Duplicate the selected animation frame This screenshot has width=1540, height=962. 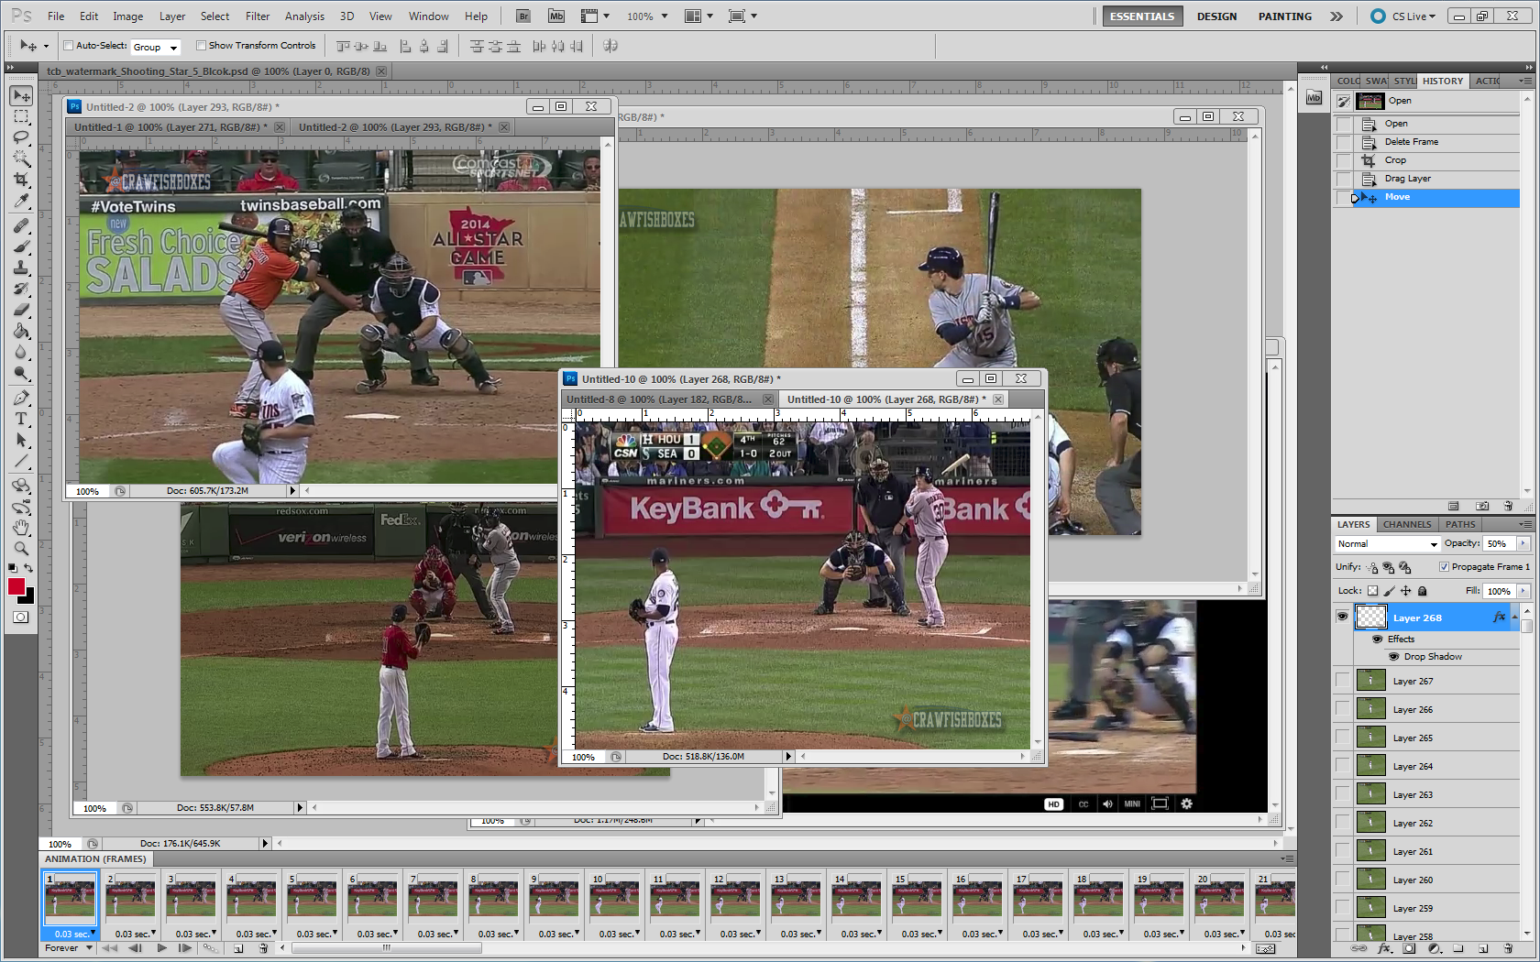pos(238,948)
